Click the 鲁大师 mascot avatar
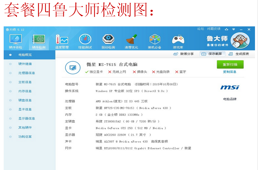The width and height of the screenshot is (258, 170). click(x=240, y=40)
